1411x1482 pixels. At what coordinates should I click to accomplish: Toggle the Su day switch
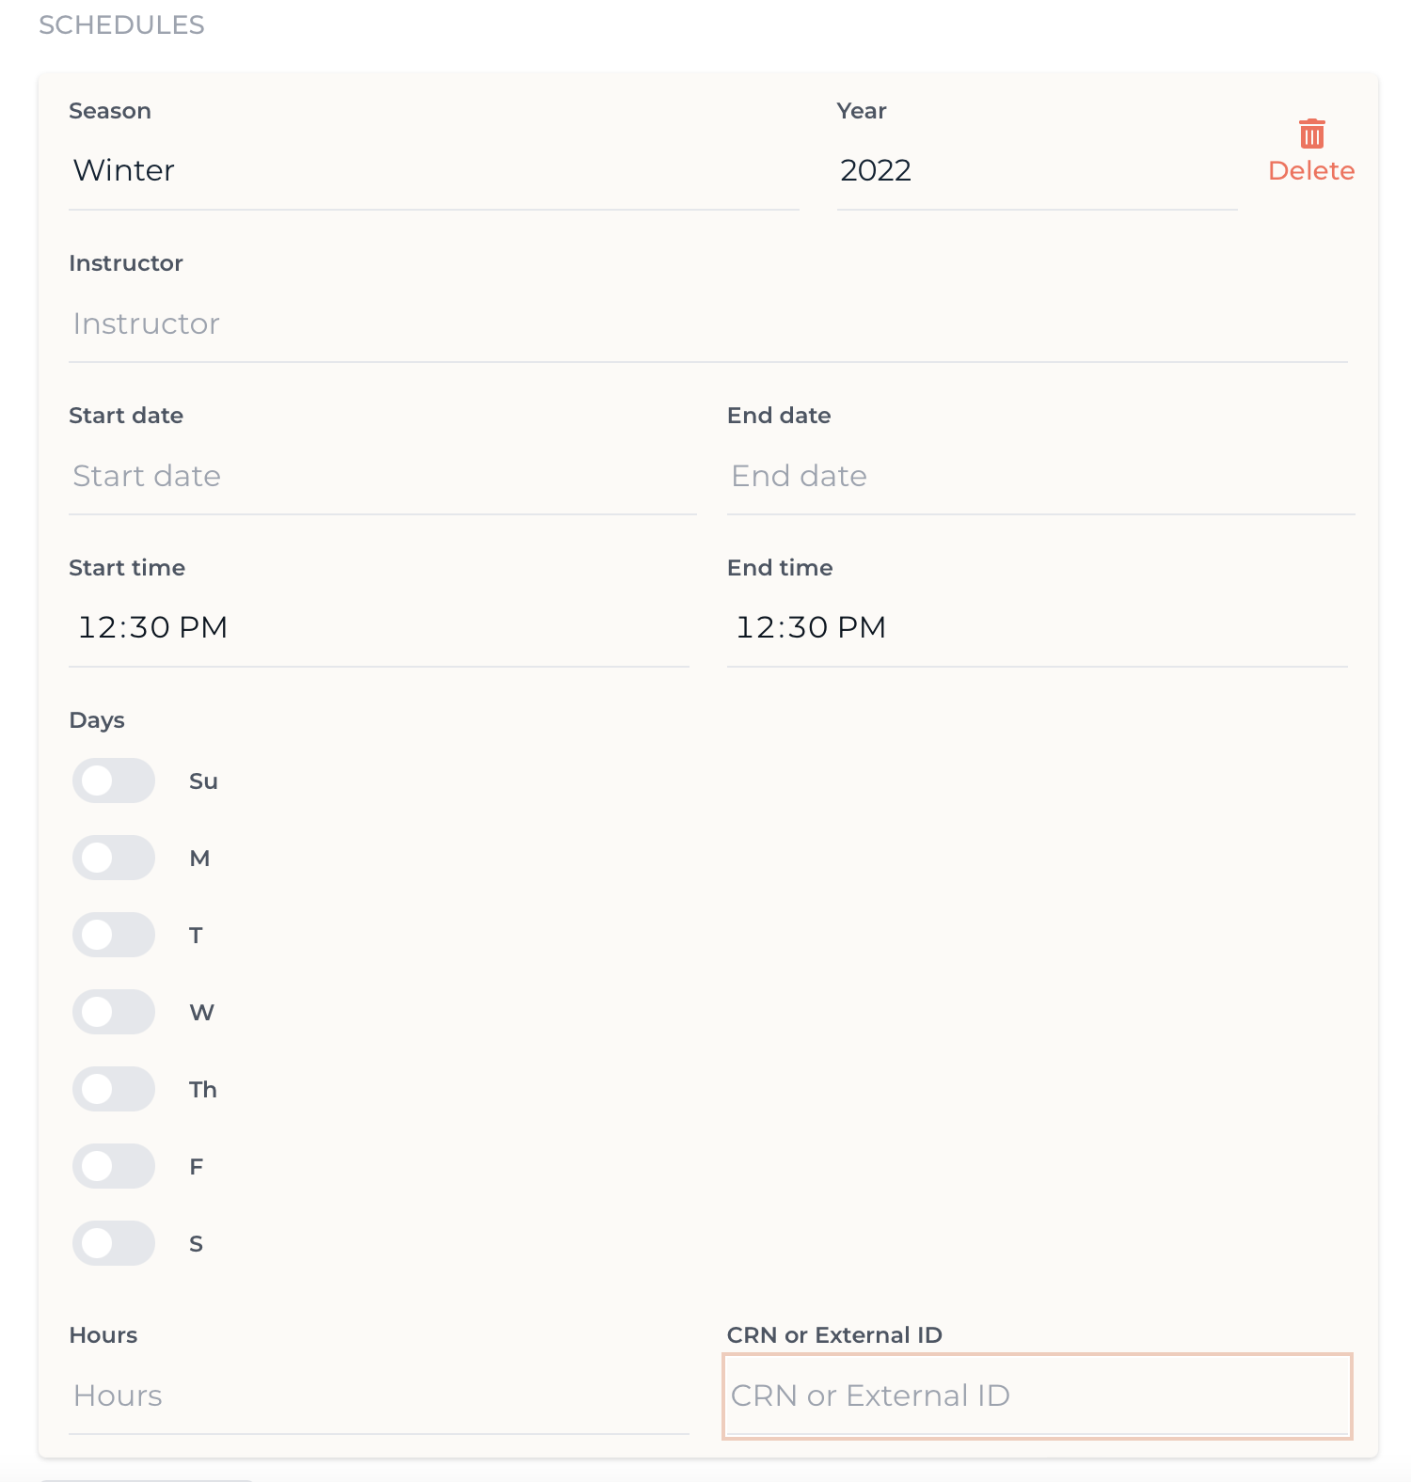[x=114, y=780]
